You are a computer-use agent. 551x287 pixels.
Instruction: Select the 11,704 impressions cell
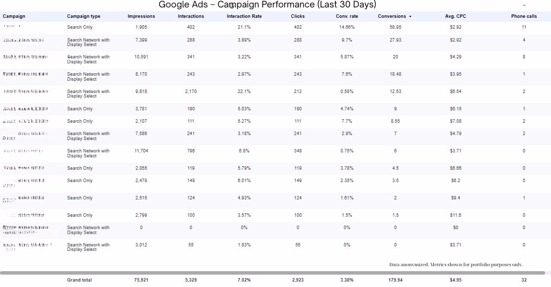(141, 151)
